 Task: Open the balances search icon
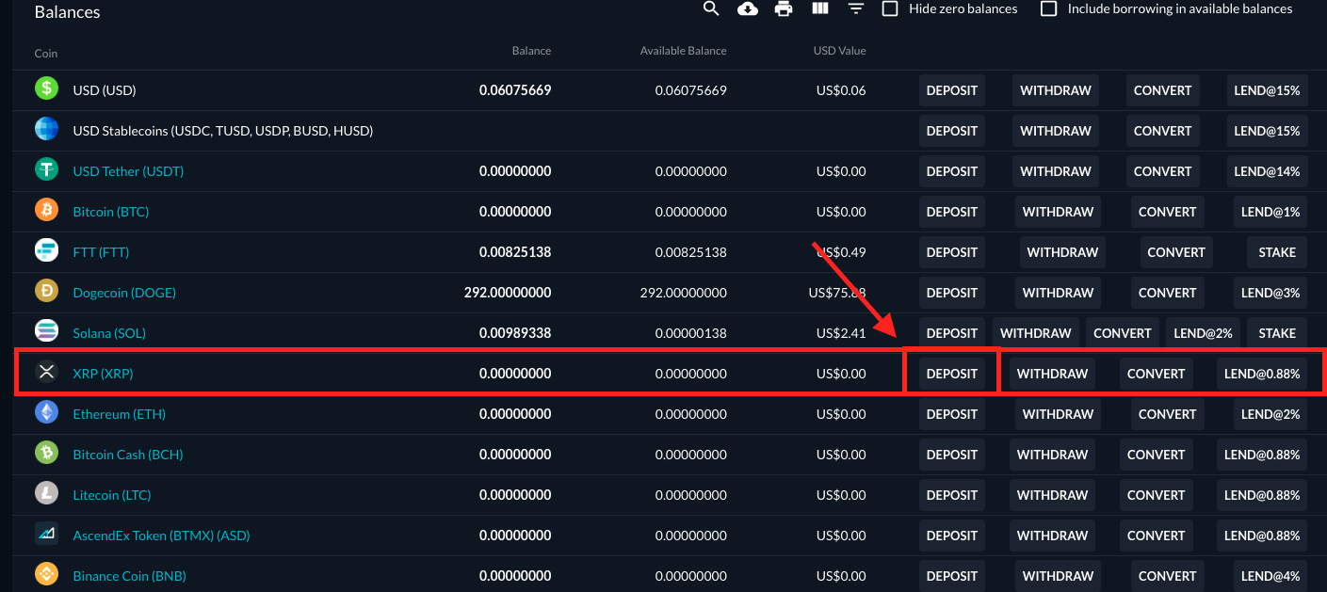point(711,8)
